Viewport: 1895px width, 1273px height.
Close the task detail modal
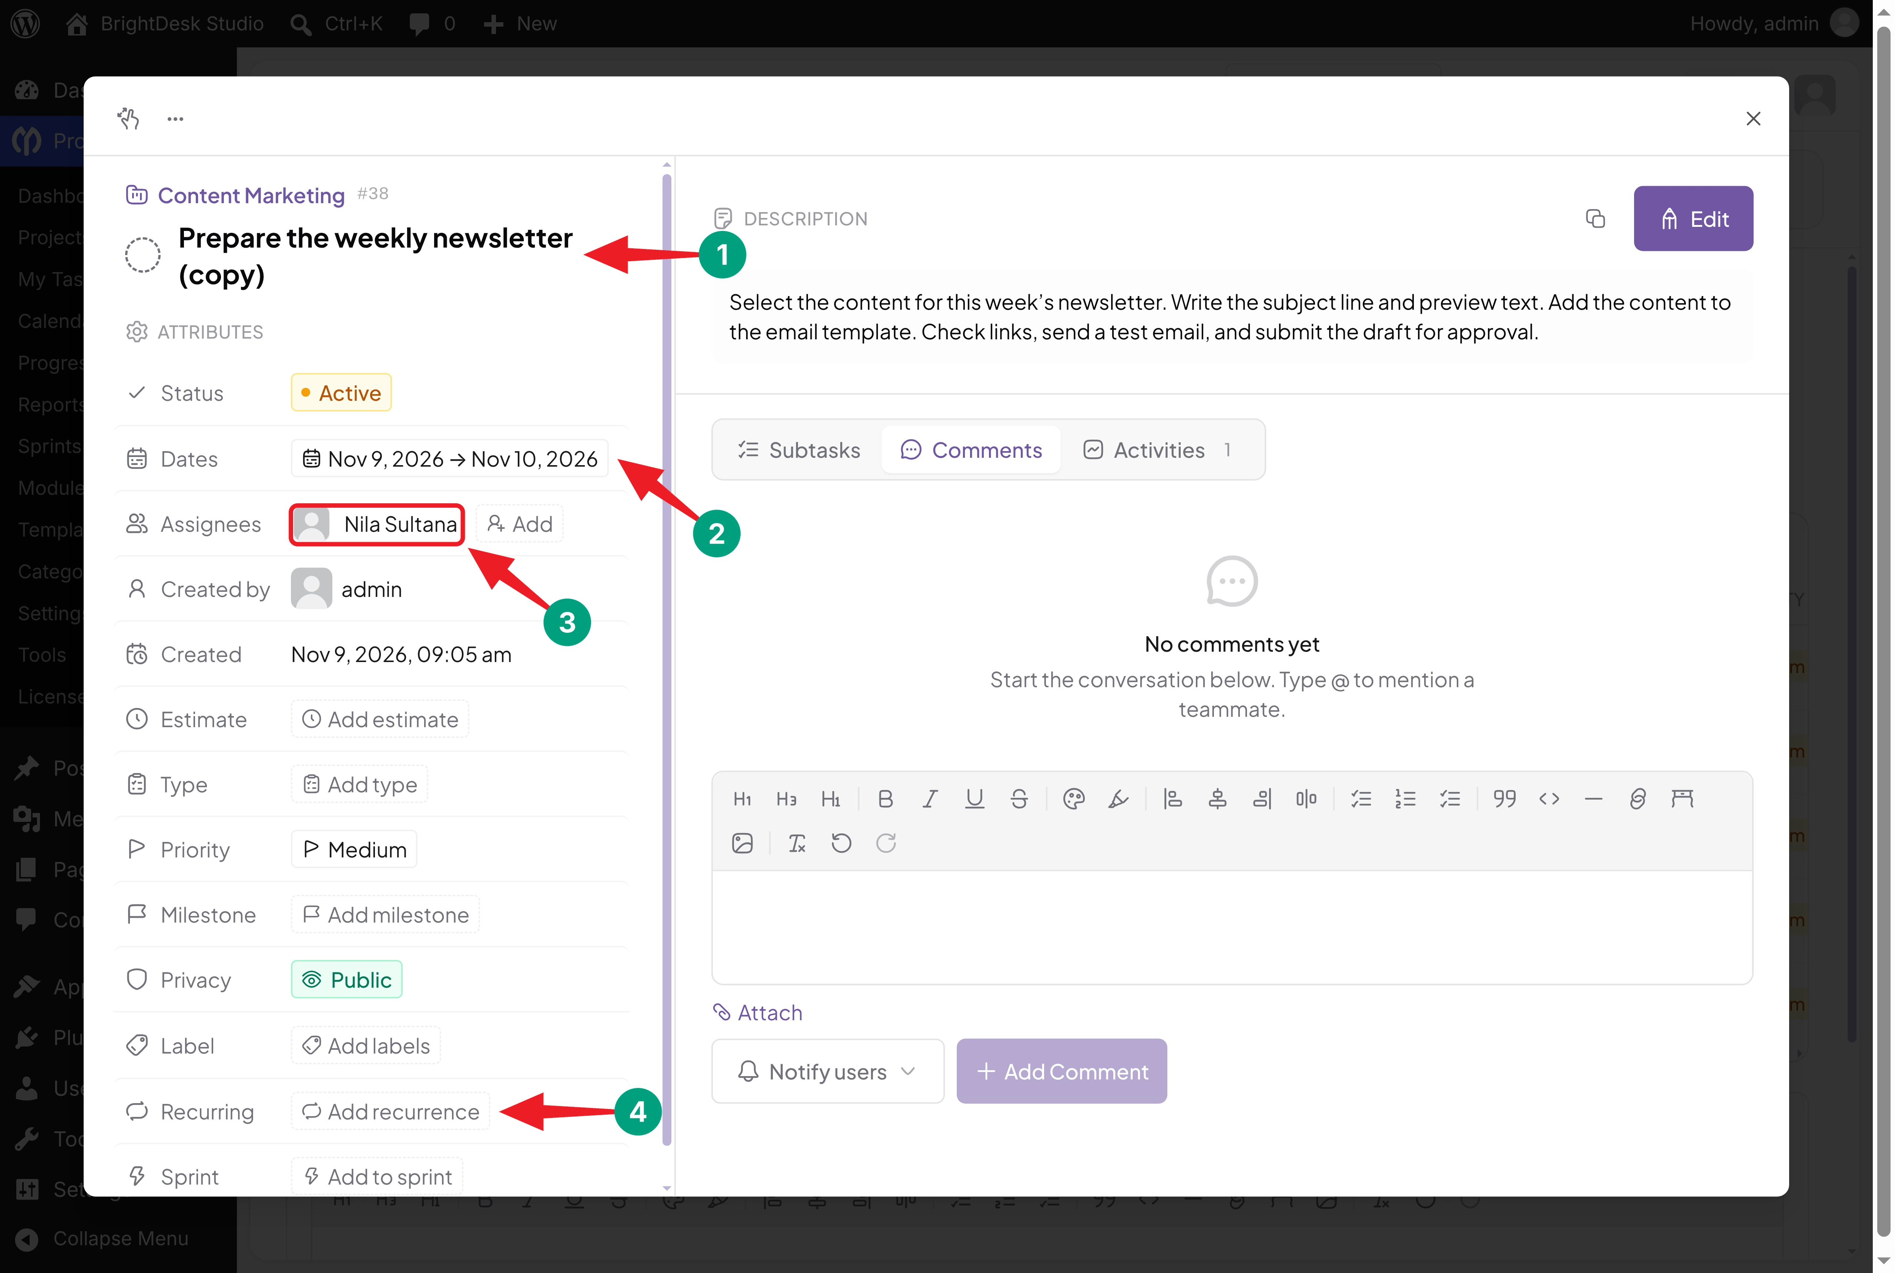[x=1754, y=118]
